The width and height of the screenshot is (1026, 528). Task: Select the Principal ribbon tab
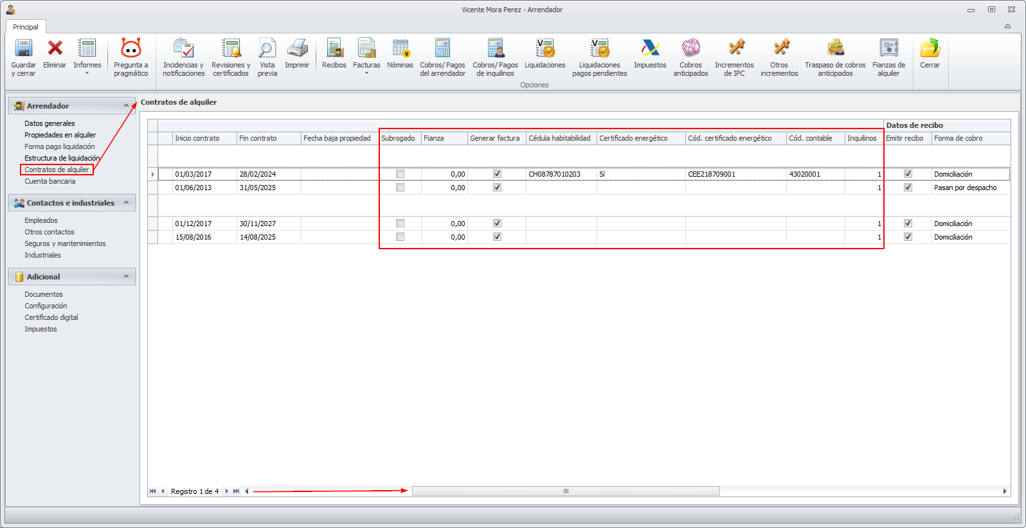26,27
